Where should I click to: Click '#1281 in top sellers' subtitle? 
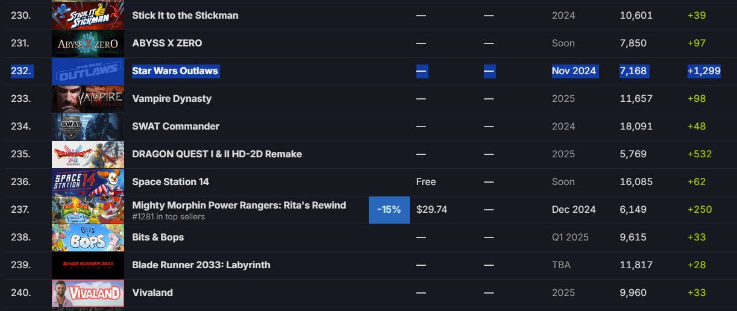168,217
